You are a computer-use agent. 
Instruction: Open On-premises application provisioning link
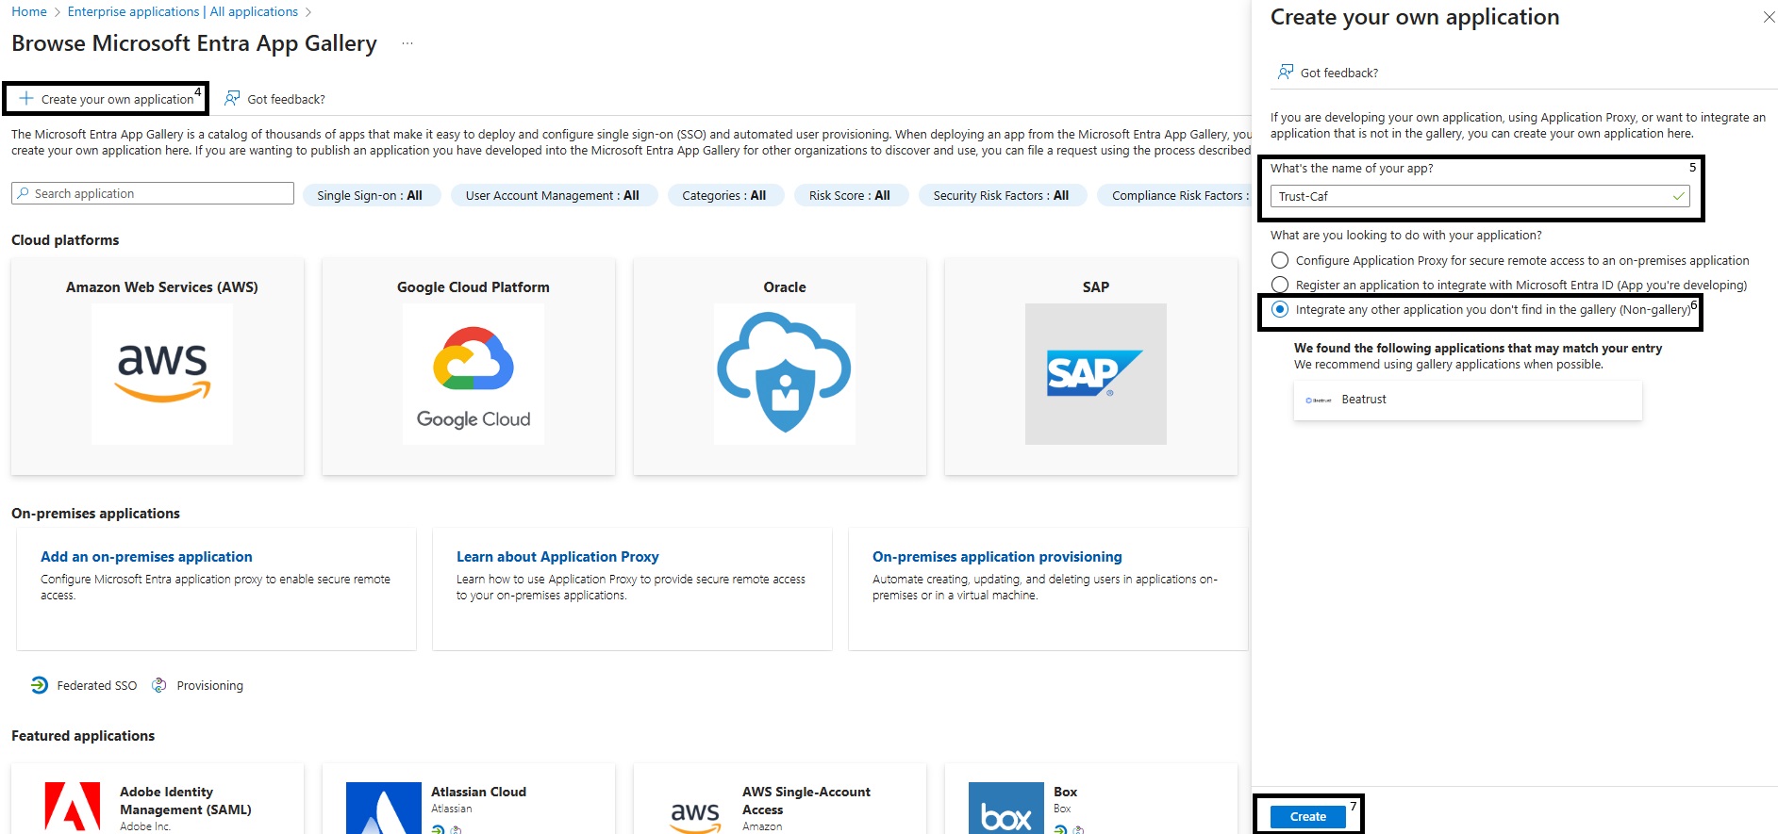point(997,557)
